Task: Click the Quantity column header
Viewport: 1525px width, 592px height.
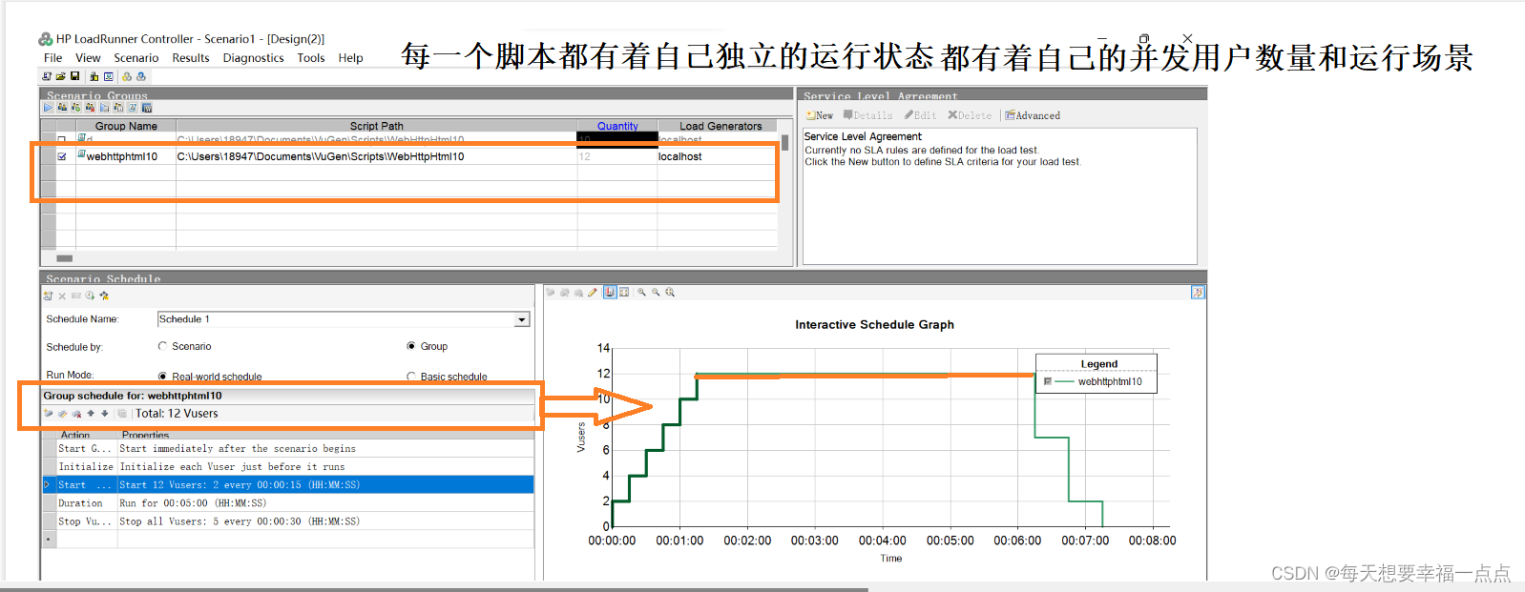Action: pos(617,126)
